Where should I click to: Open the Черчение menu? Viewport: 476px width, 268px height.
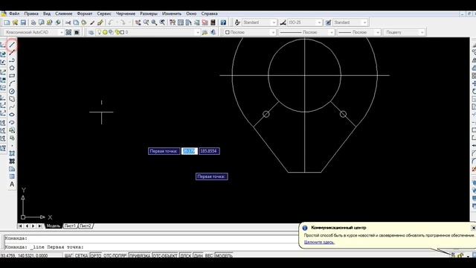[126, 13]
